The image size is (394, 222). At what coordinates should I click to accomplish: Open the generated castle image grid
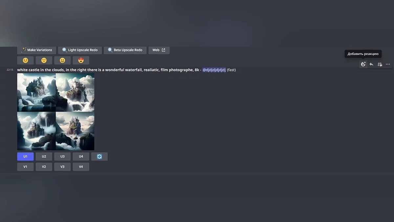tap(56, 112)
